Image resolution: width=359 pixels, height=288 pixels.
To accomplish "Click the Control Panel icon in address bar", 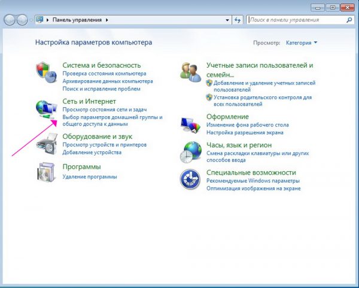I will pyautogui.click(x=39, y=20).
